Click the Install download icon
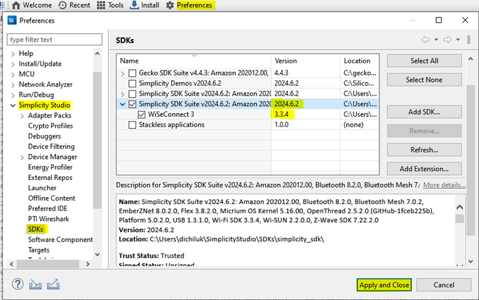 point(134,5)
